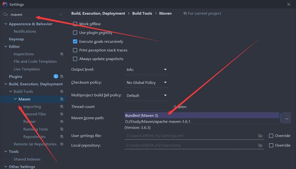296x169 pixels.
Task: Open Maven Running Tests settings
Action: coord(36,129)
